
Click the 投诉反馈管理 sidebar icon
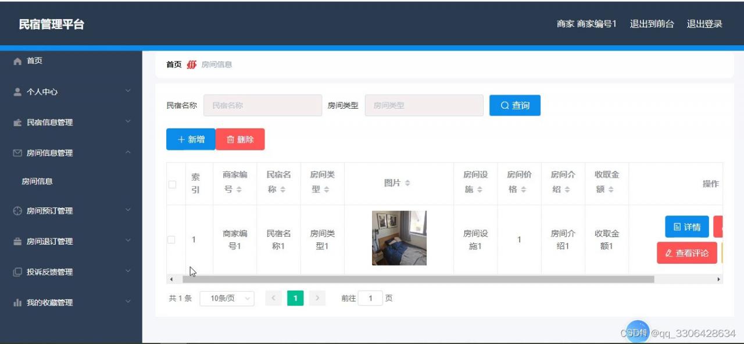17,272
